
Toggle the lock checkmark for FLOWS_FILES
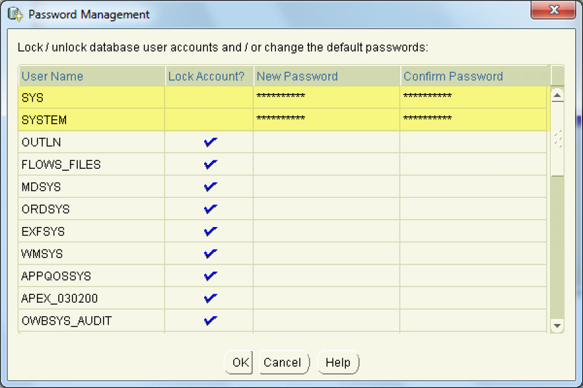210,165
